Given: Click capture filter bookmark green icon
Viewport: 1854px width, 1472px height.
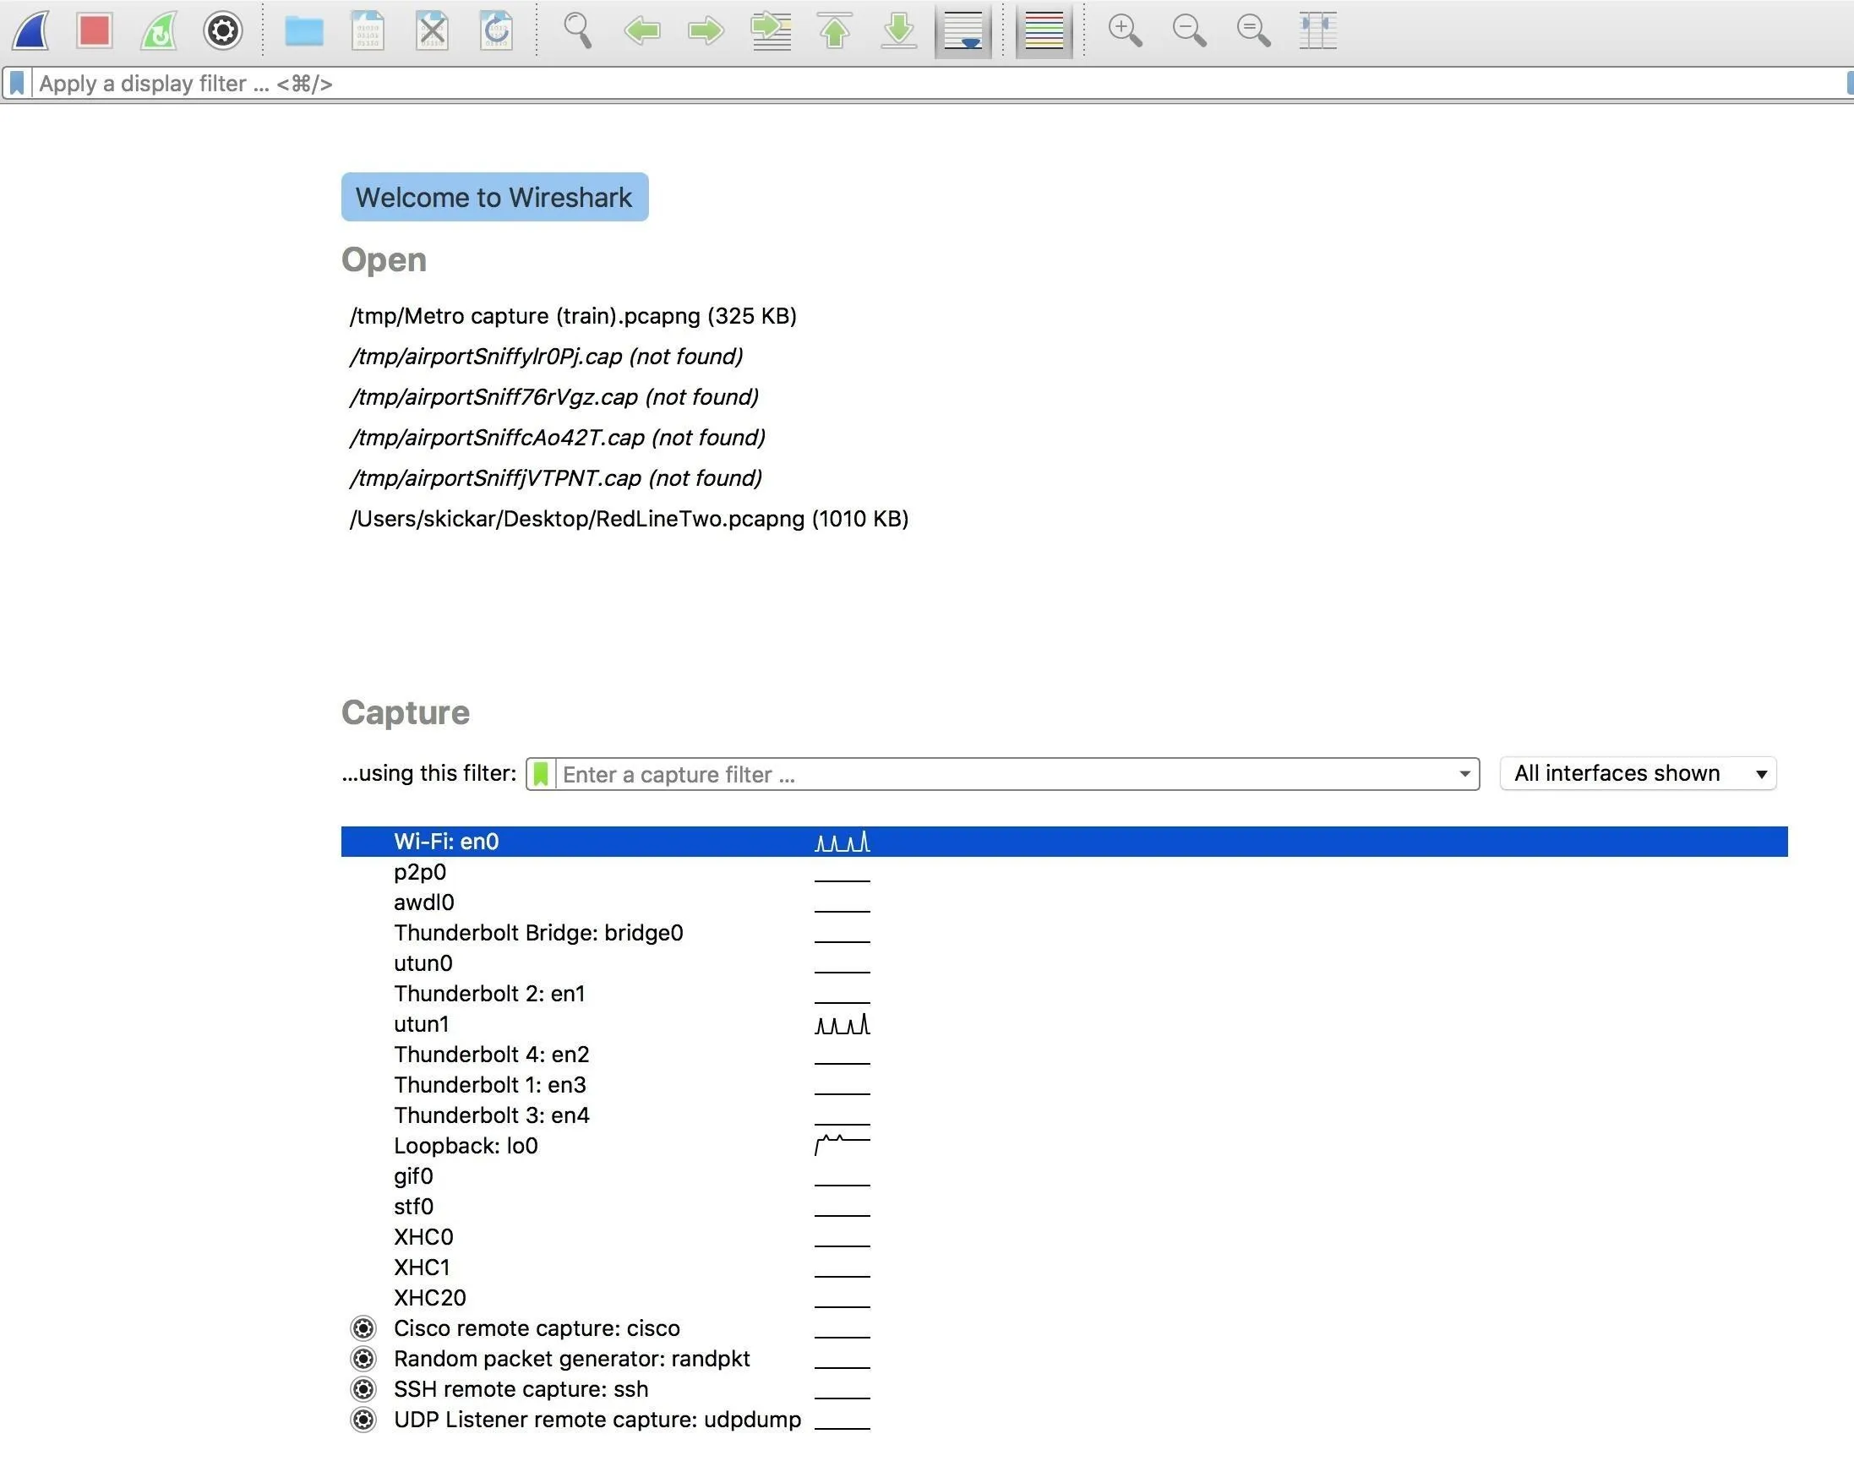Looking at the screenshot, I should 540,774.
